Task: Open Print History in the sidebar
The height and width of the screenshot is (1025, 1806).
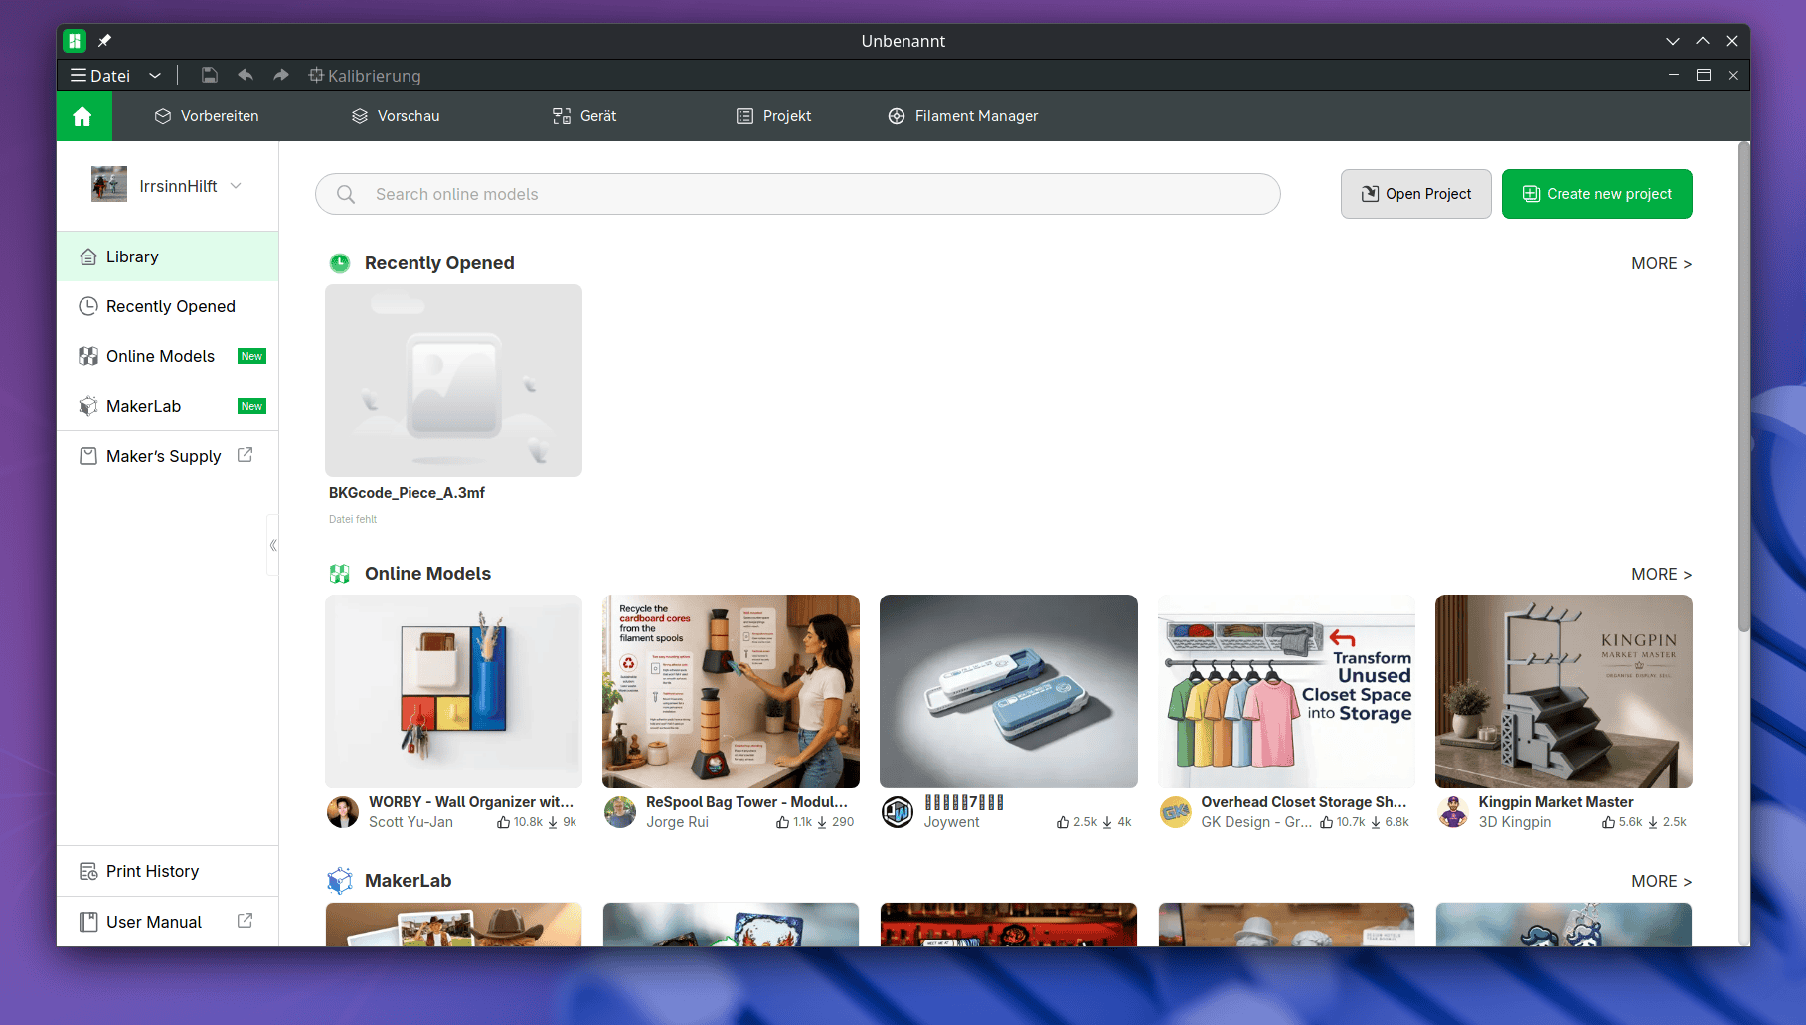Action: (x=167, y=871)
